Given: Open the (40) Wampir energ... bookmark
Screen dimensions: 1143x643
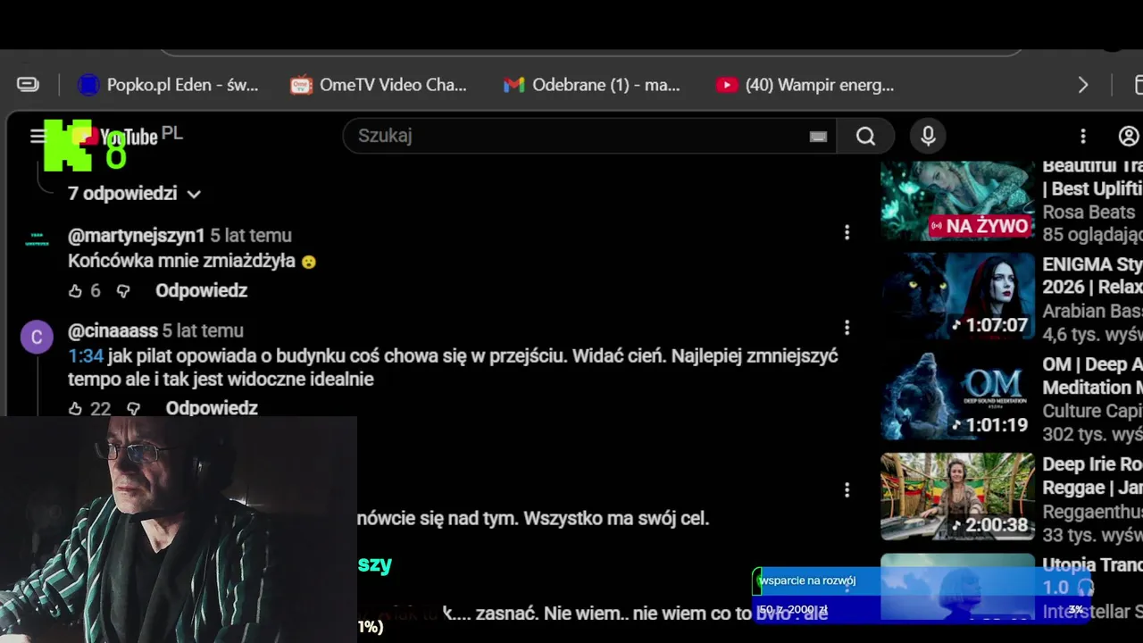Looking at the screenshot, I should pos(805,85).
